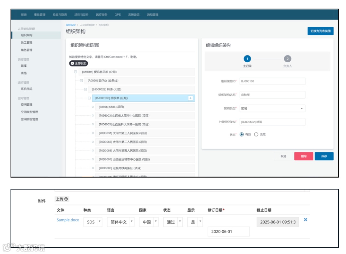Select 表格 in the sidebar
The image size is (346, 254).
24,73
